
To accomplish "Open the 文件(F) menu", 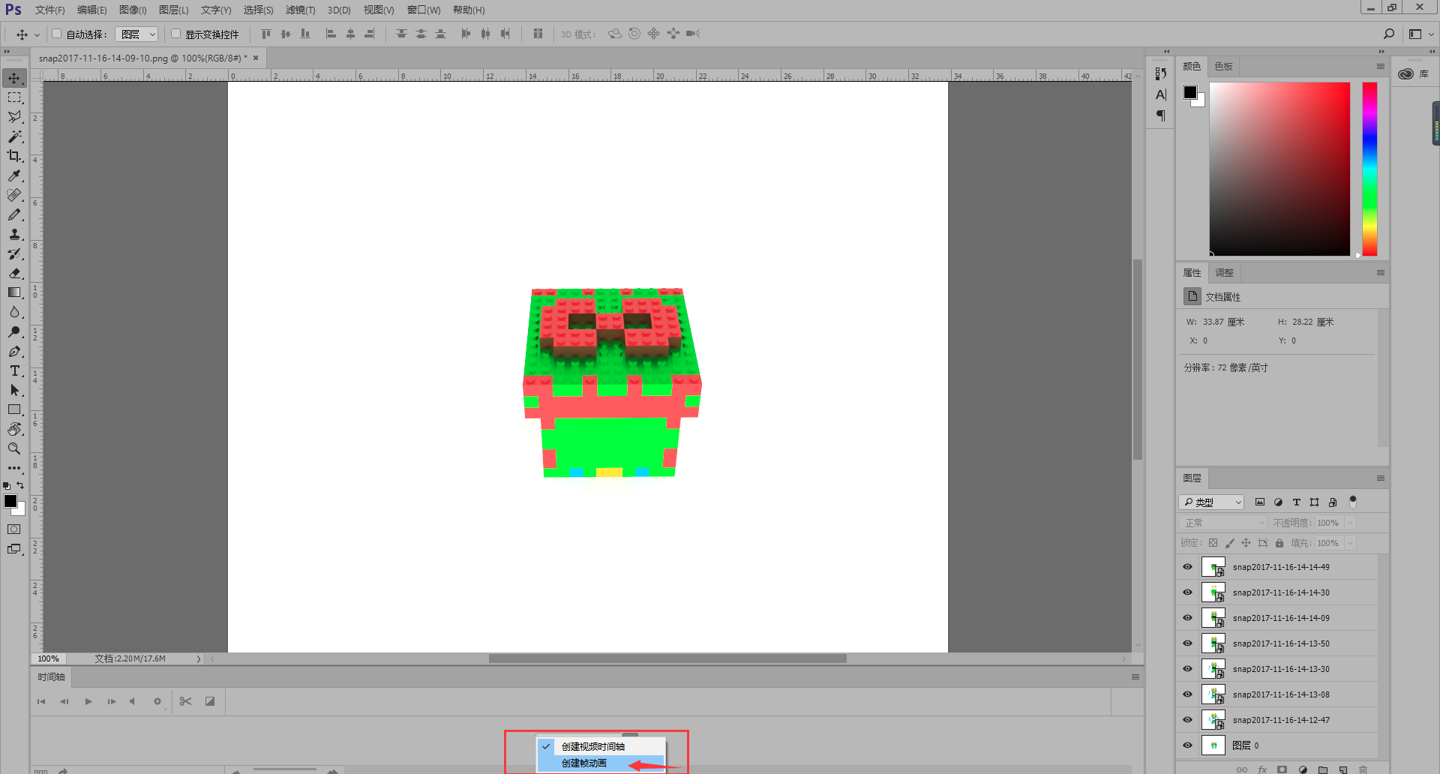I will (49, 10).
